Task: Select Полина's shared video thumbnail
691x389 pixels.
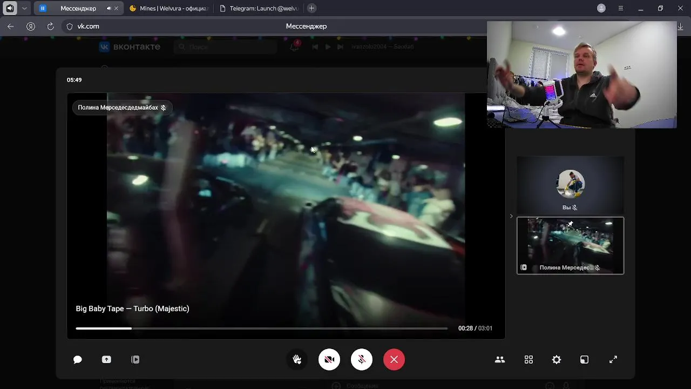Action: pyautogui.click(x=571, y=246)
